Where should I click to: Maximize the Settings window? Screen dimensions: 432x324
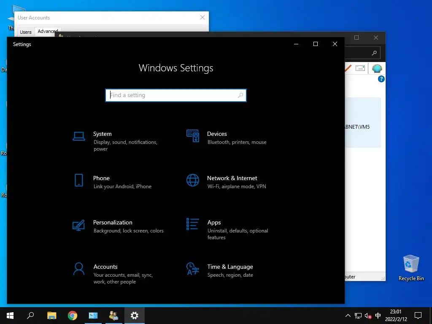[316, 44]
